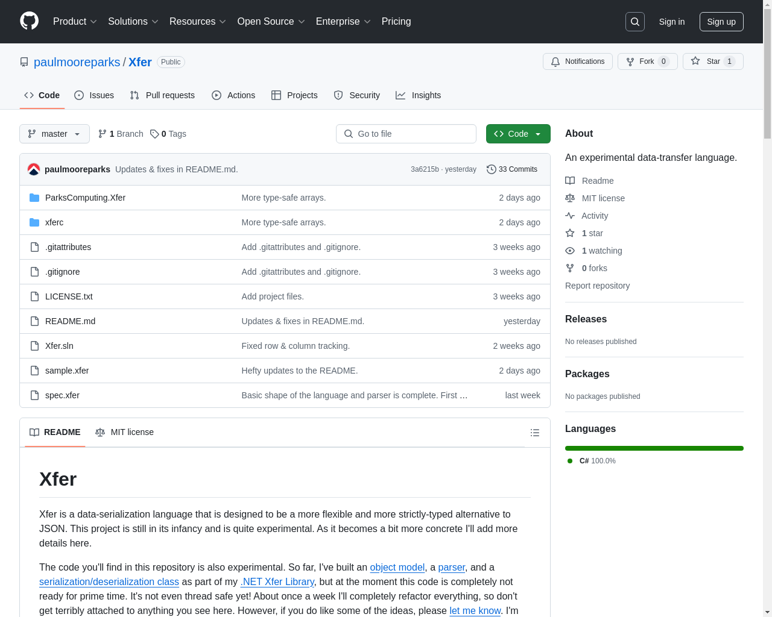The height and width of the screenshot is (617, 772).
Task: Open the paulmooreparks profile link
Action: [77, 62]
